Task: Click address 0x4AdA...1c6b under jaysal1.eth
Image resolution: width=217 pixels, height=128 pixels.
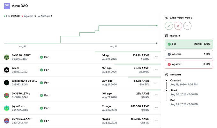Action: (20, 110)
